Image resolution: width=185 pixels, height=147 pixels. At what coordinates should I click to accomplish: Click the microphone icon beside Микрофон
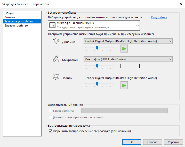click(56, 59)
